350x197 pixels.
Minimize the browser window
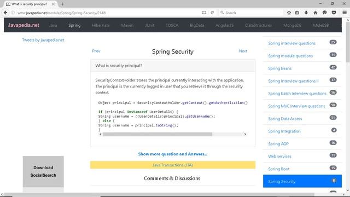[x=320, y=4]
